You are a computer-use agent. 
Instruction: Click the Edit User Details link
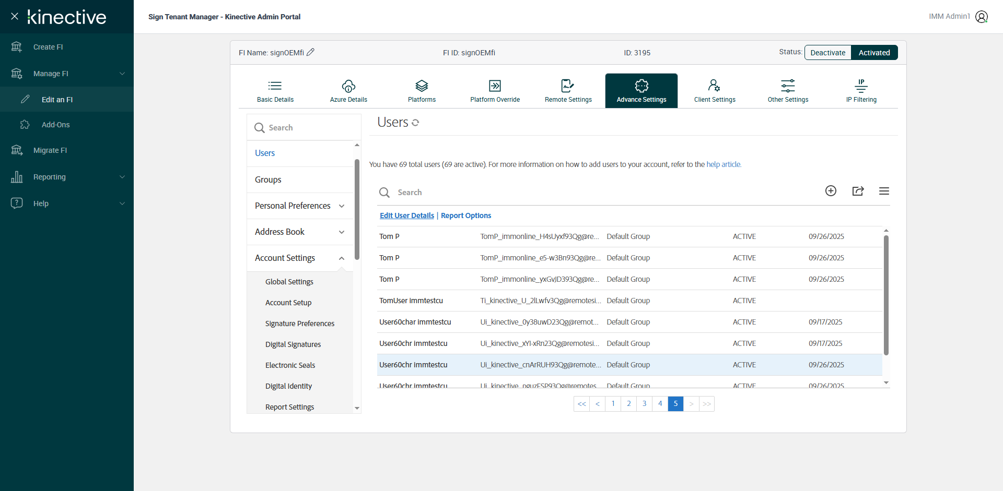406,215
